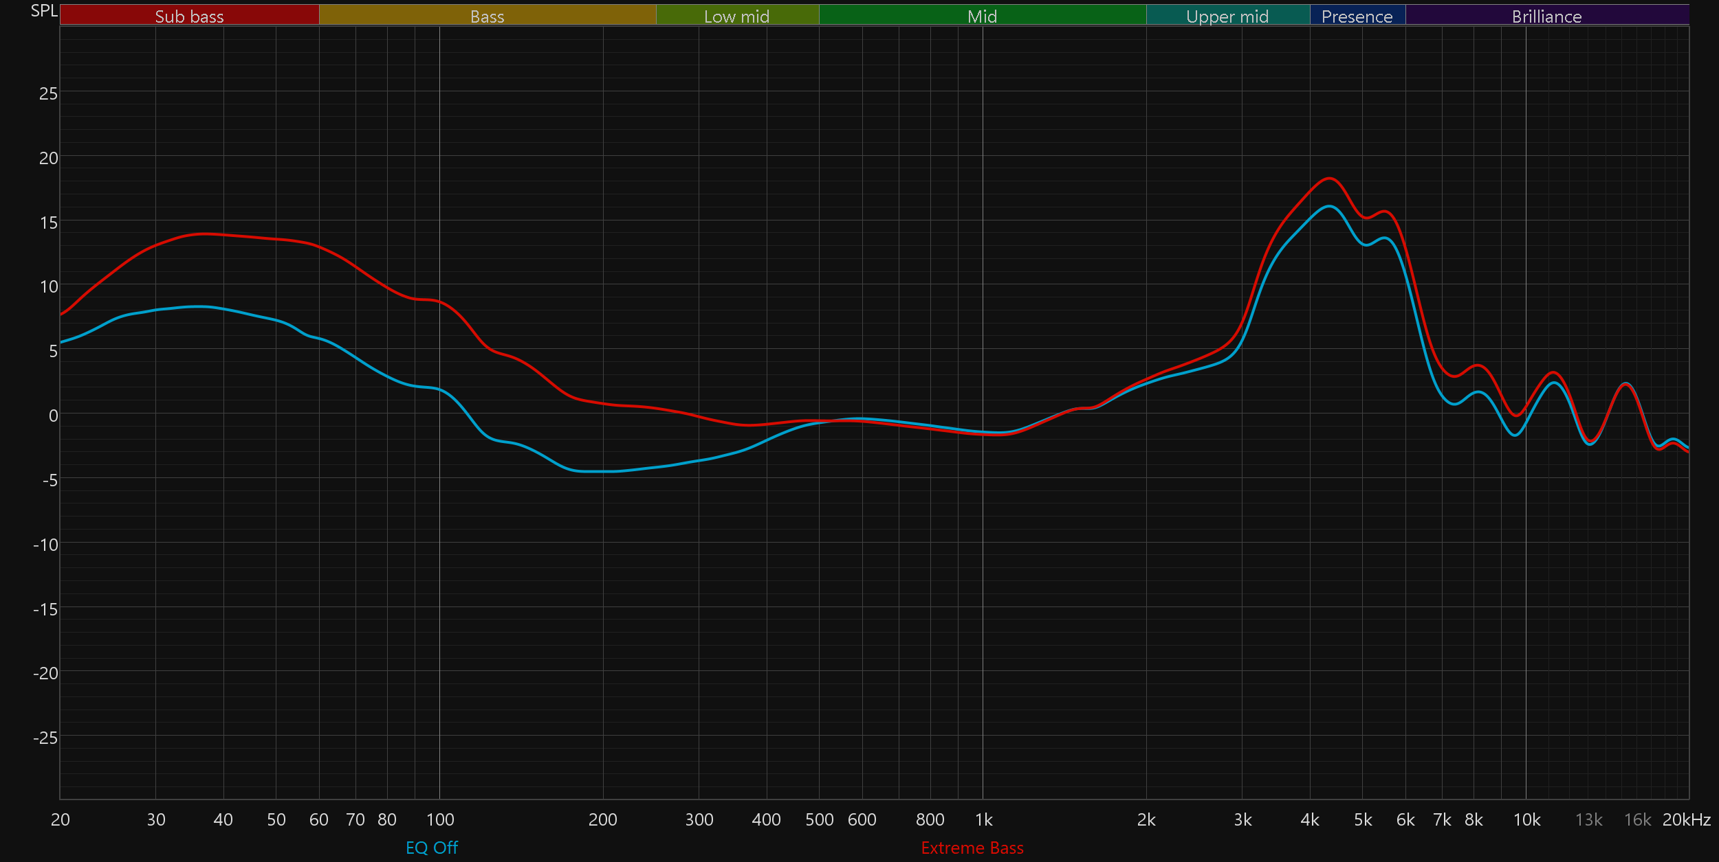Select the Presence band header
Image resolution: width=1719 pixels, height=862 pixels.
click(x=1357, y=16)
